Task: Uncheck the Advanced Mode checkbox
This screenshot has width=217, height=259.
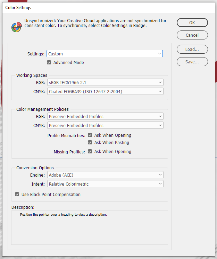Action: click(x=49, y=62)
